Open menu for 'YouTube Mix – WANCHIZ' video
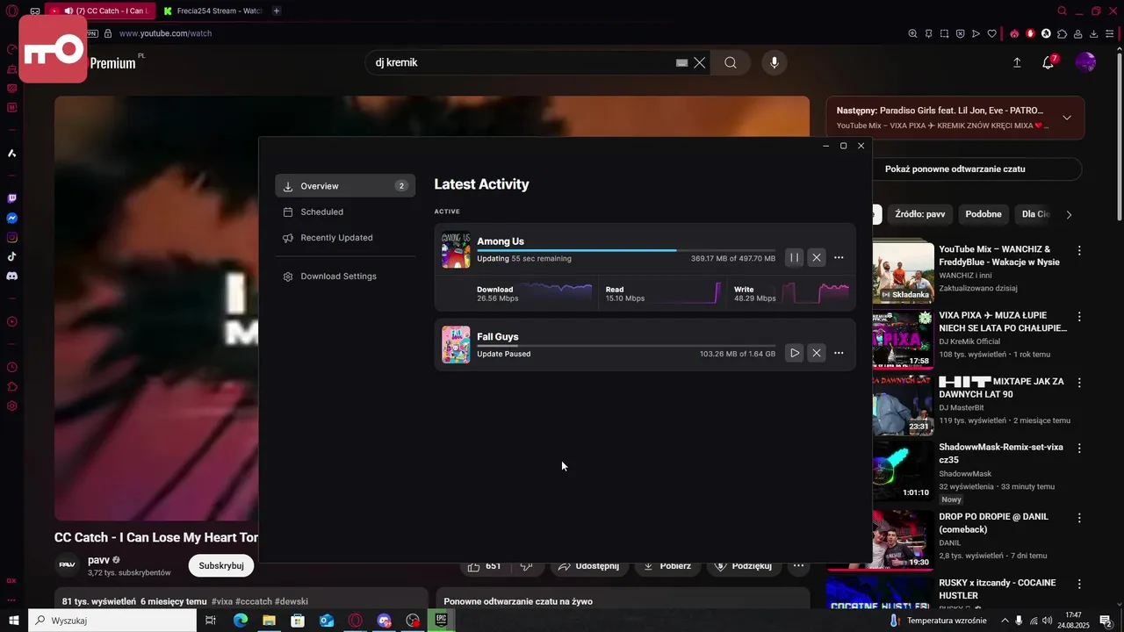 tap(1079, 251)
